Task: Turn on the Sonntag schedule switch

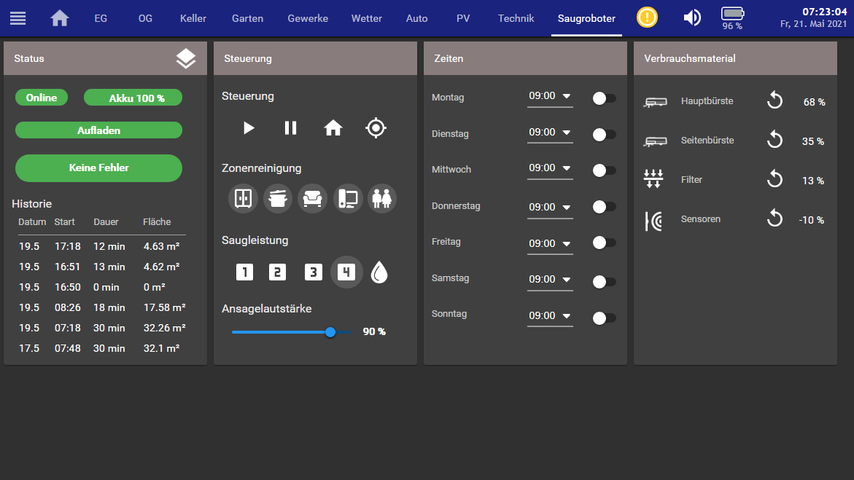Action: [604, 318]
